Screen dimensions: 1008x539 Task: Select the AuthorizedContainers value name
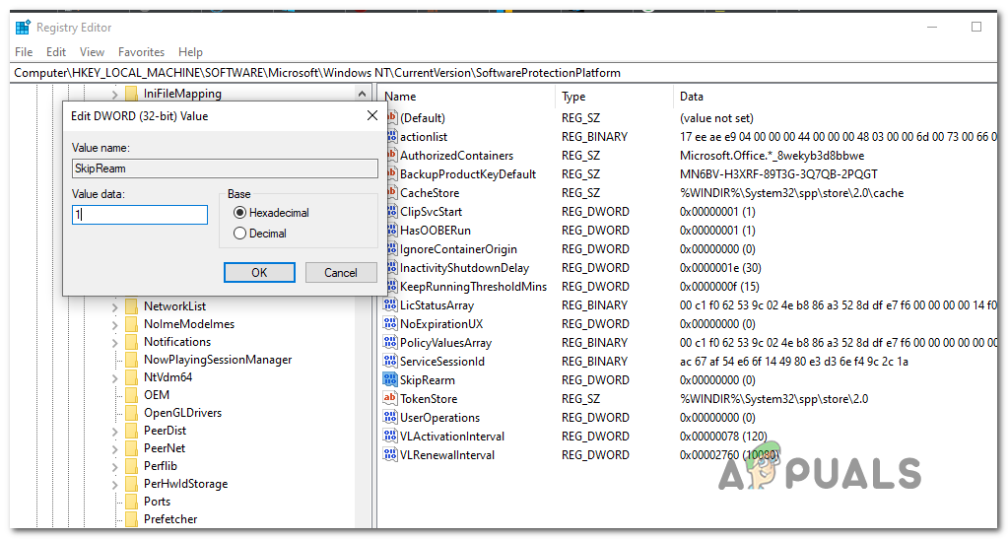tap(456, 156)
